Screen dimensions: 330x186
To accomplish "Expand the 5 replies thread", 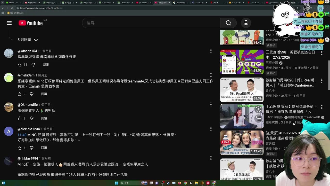I will click(x=28, y=40).
